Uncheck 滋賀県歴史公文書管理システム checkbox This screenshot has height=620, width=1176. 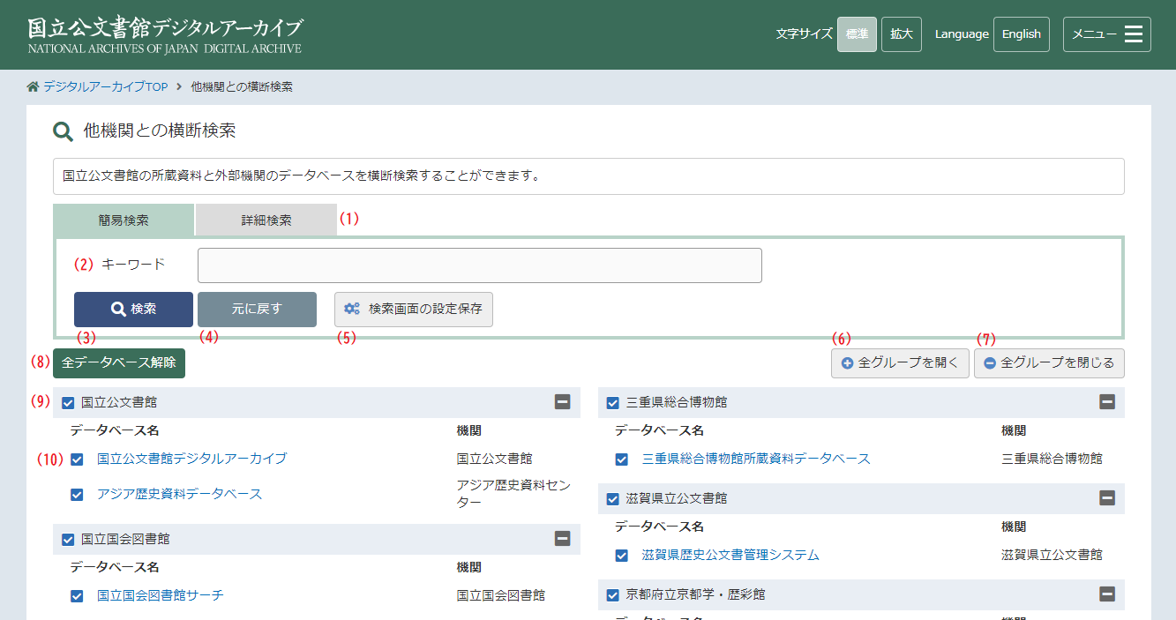pyautogui.click(x=622, y=556)
